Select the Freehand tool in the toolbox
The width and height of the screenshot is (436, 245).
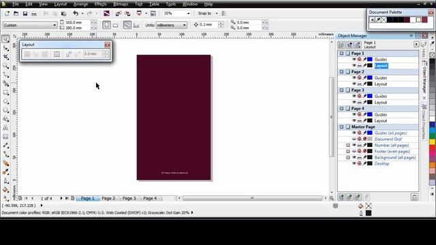[5, 75]
